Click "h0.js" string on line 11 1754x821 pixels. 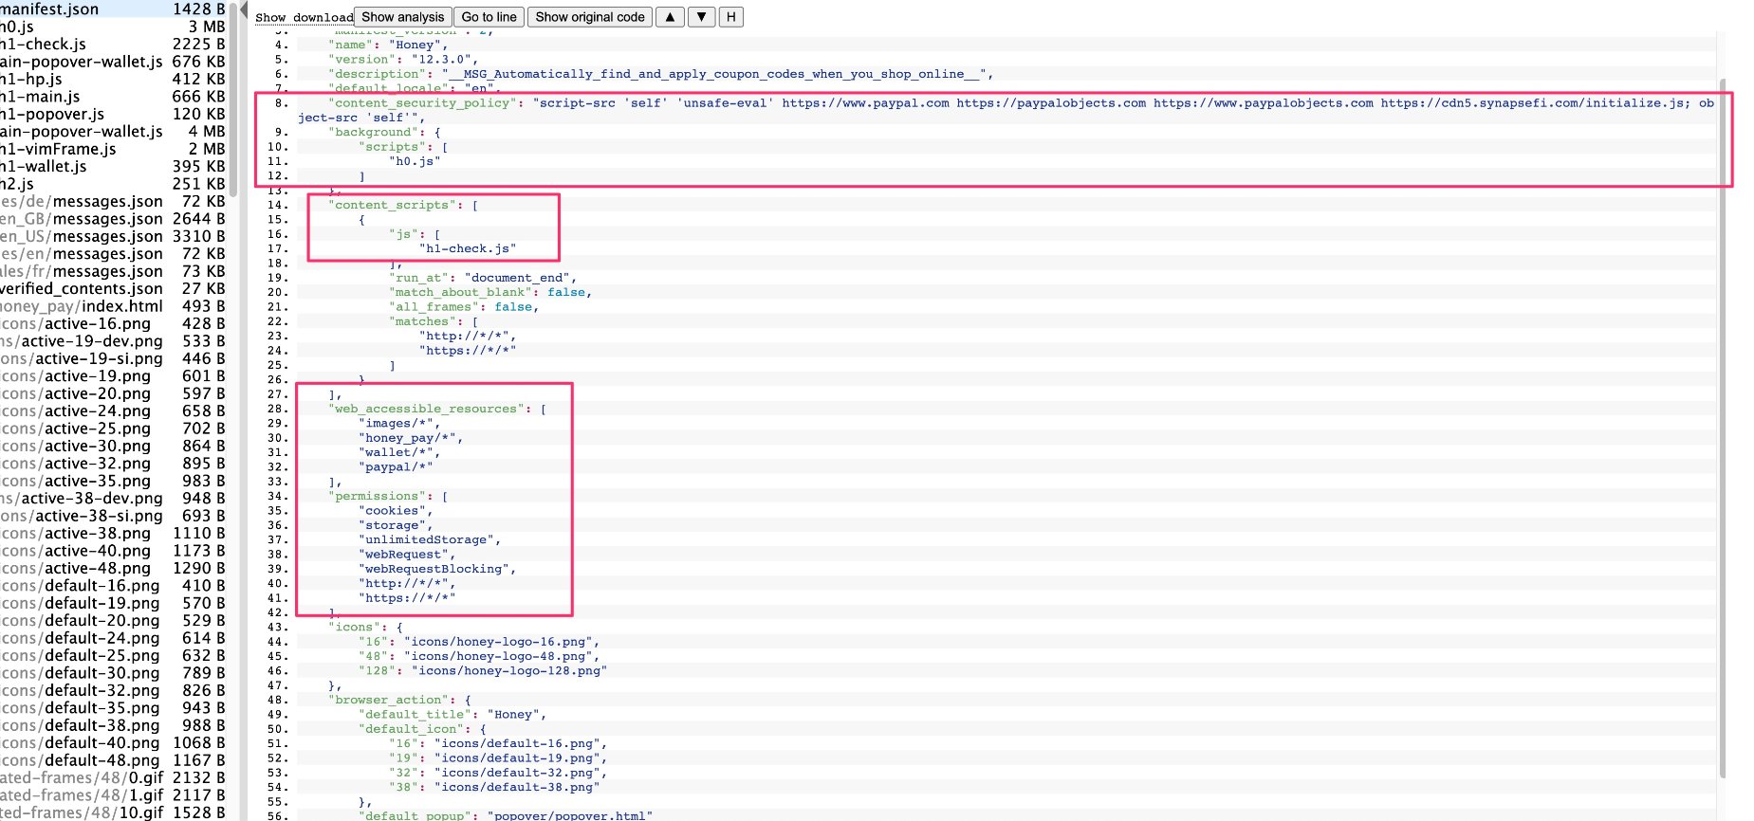click(x=415, y=161)
